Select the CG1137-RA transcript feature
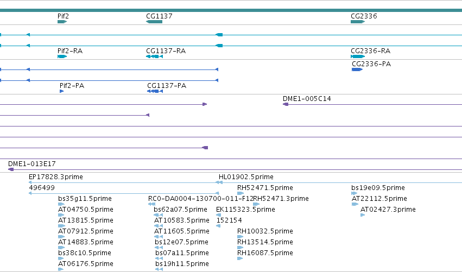 [154, 56]
